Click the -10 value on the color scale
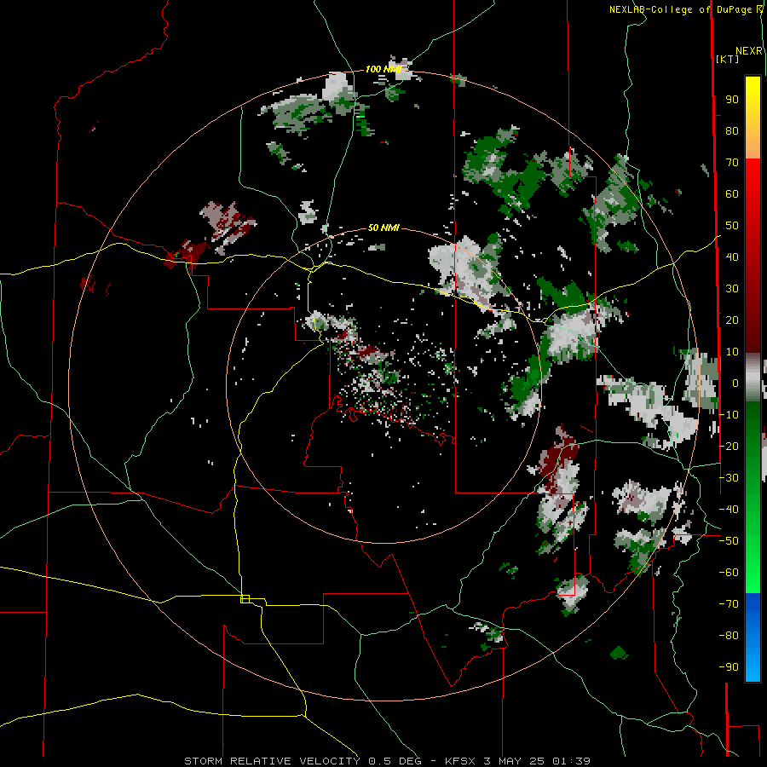767x767 pixels. tap(729, 415)
